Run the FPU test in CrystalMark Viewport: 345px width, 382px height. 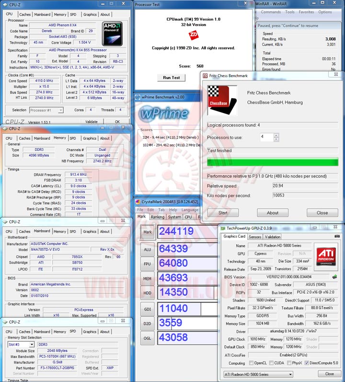click(147, 264)
